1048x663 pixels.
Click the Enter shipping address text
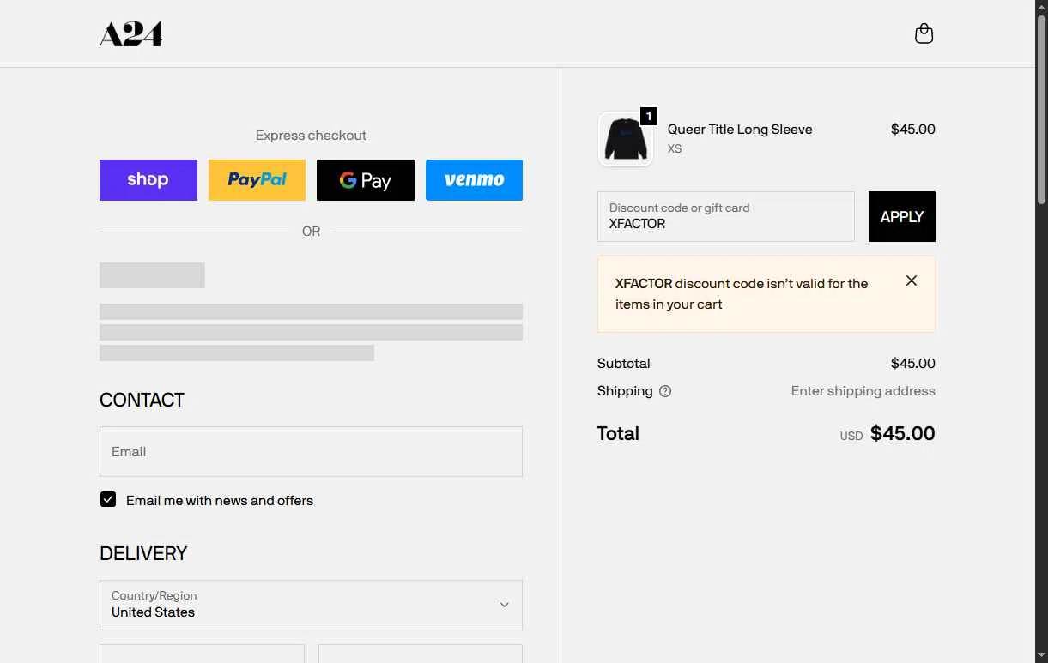[x=863, y=391]
